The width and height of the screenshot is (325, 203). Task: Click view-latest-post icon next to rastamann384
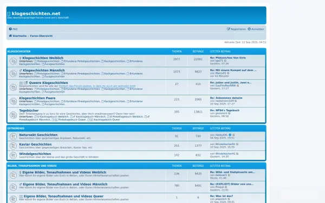point(236,101)
